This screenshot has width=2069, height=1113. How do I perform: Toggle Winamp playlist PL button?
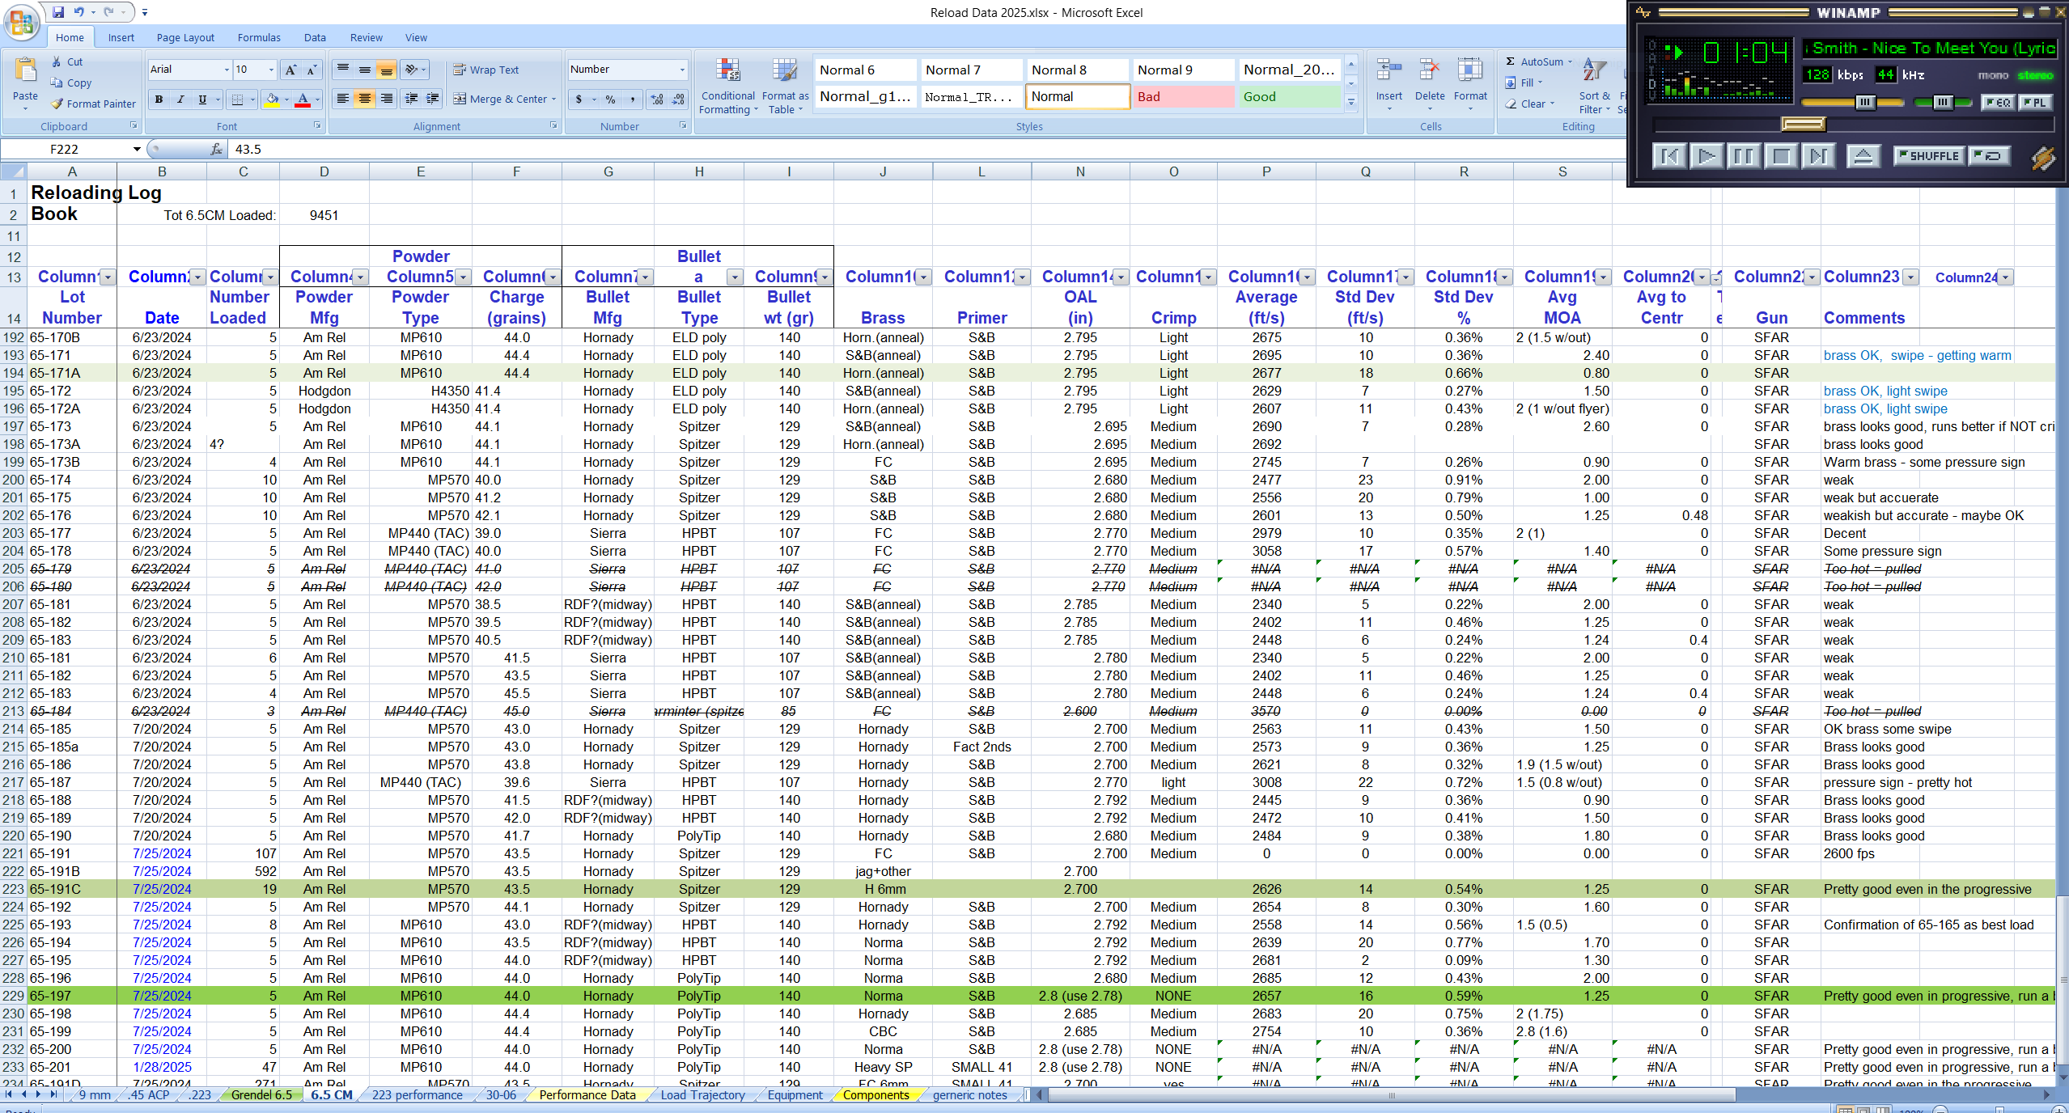(2034, 103)
